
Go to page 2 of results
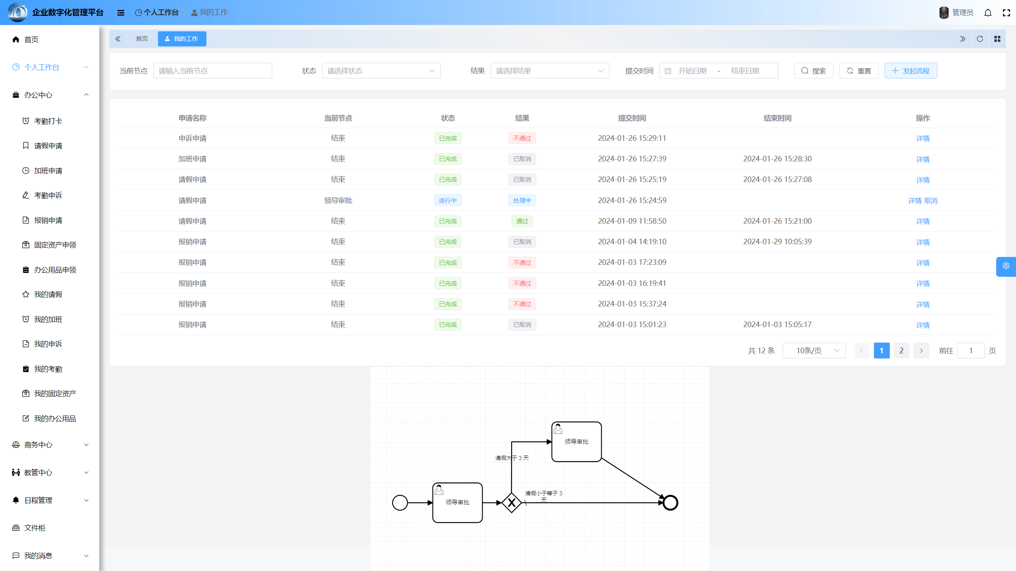click(901, 351)
